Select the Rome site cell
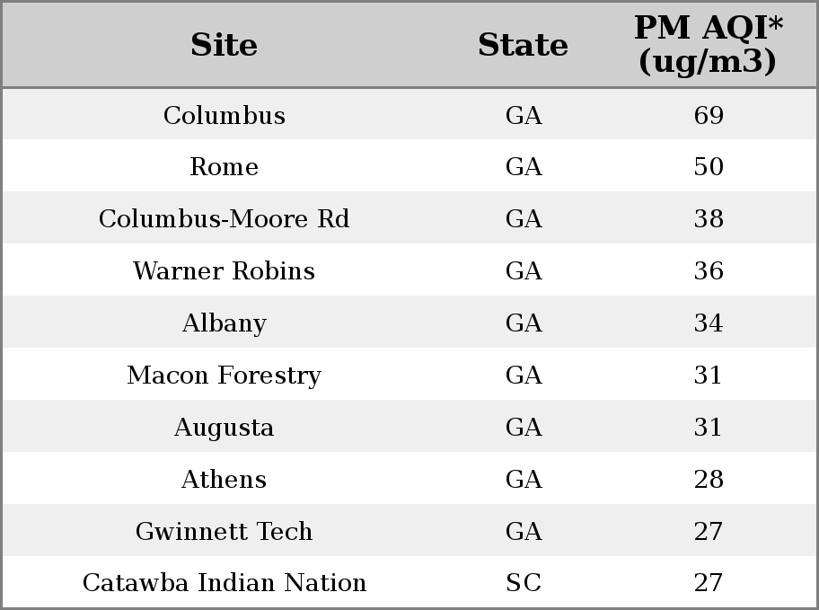Viewport: 819px width, 610px height. click(225, 167)
